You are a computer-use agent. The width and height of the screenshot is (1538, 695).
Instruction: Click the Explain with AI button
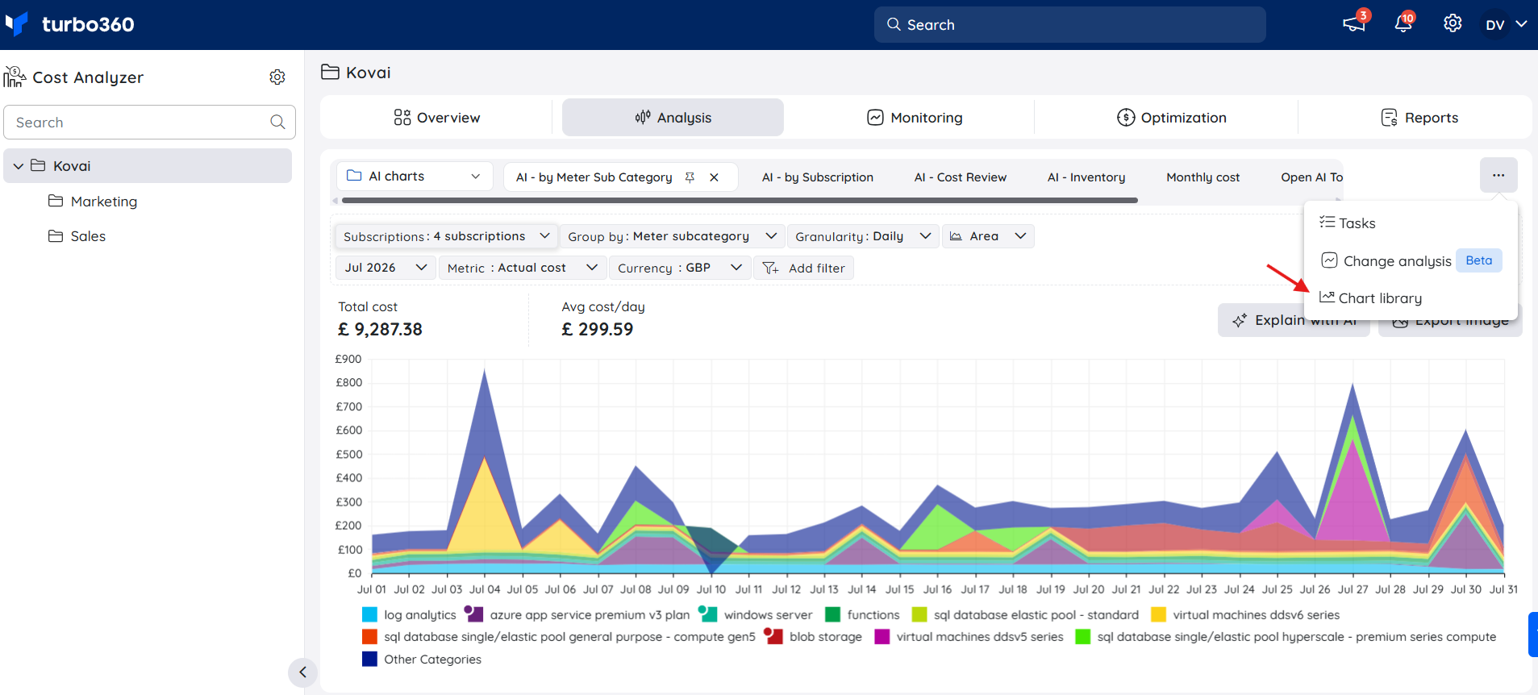1294,320
